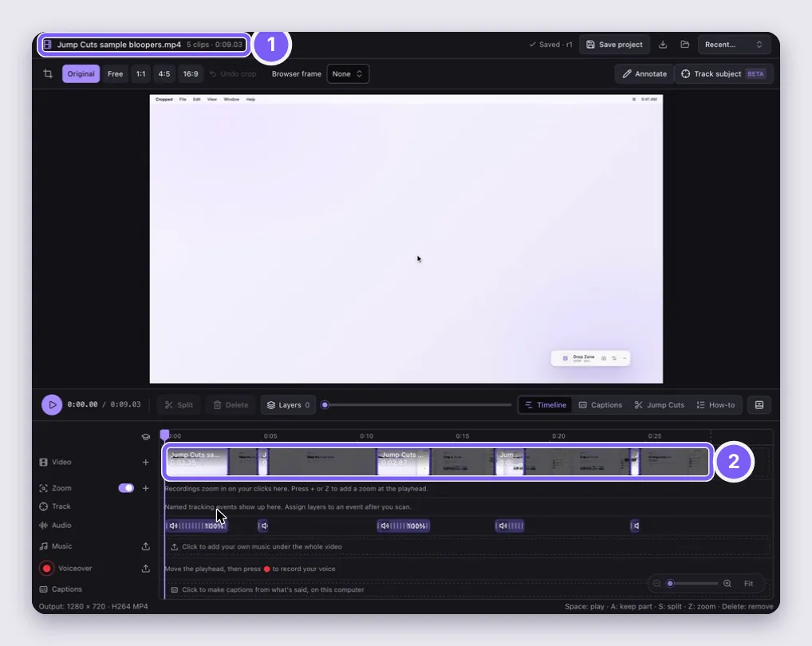812x646 pixels.
Task: Select the clip labeled Jump Cuts 0:02.87
Action: click(404, 461)
